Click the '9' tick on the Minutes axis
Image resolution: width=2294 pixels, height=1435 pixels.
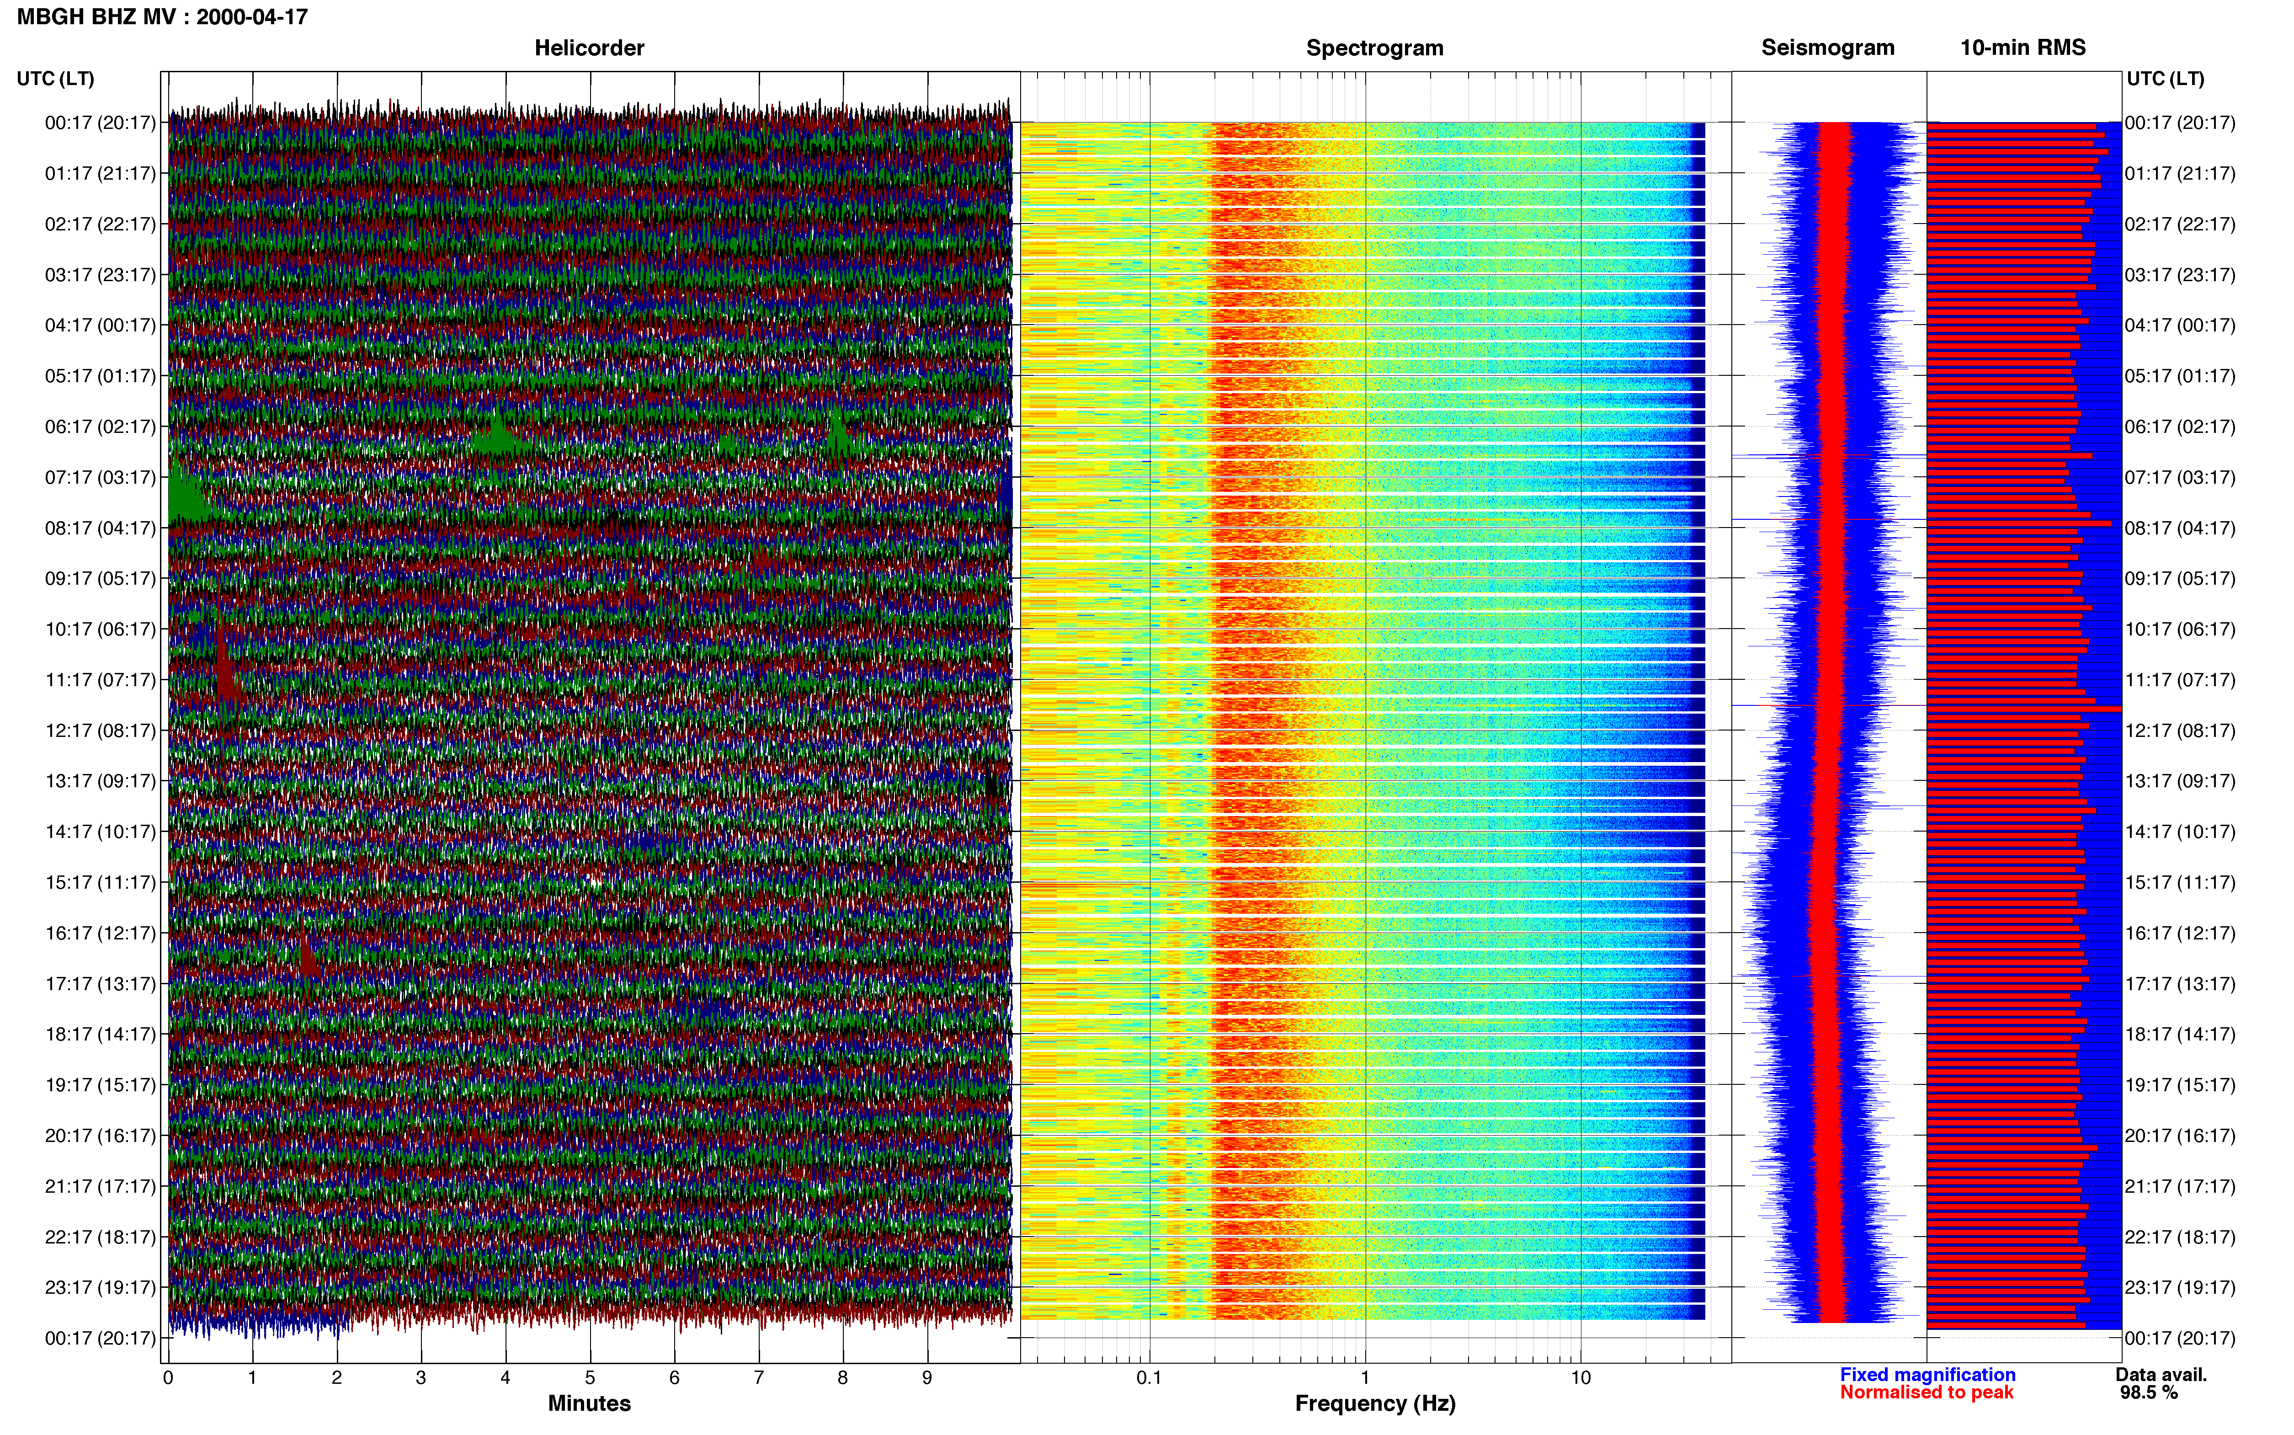coord(927,1378)
